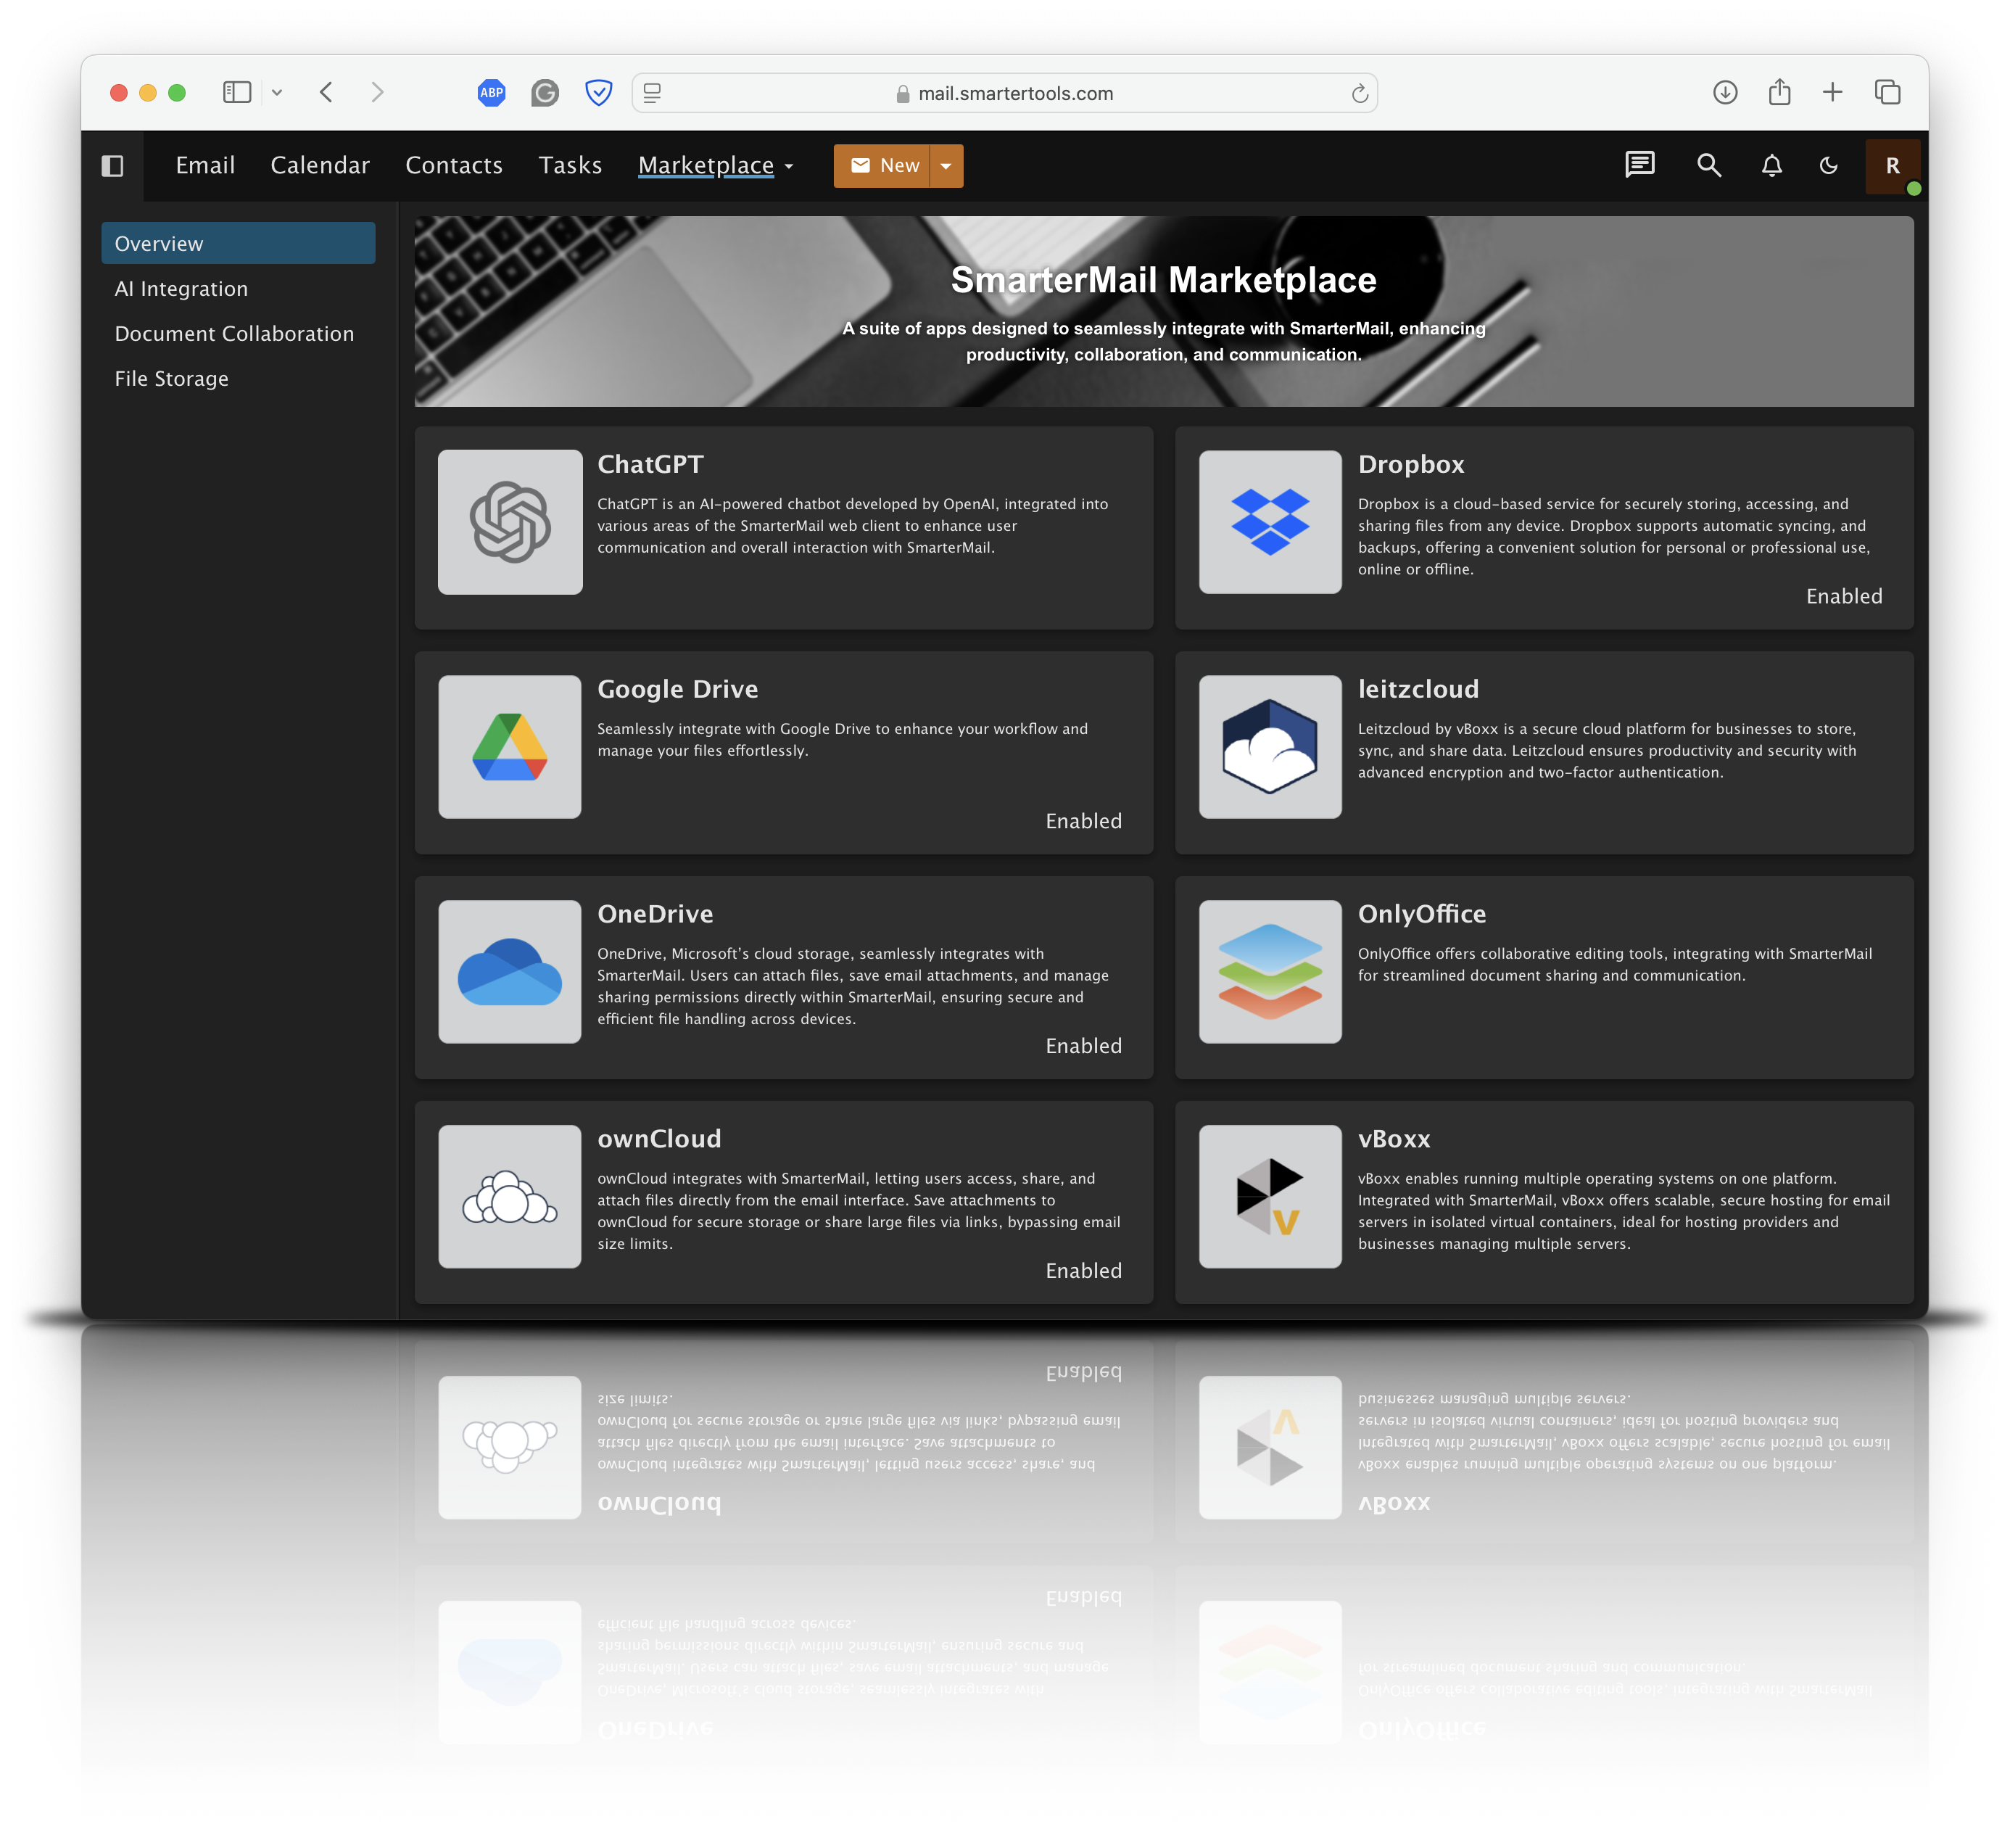Open the Marketplace menu item
2010x1848 pixels.
(706, 165)
